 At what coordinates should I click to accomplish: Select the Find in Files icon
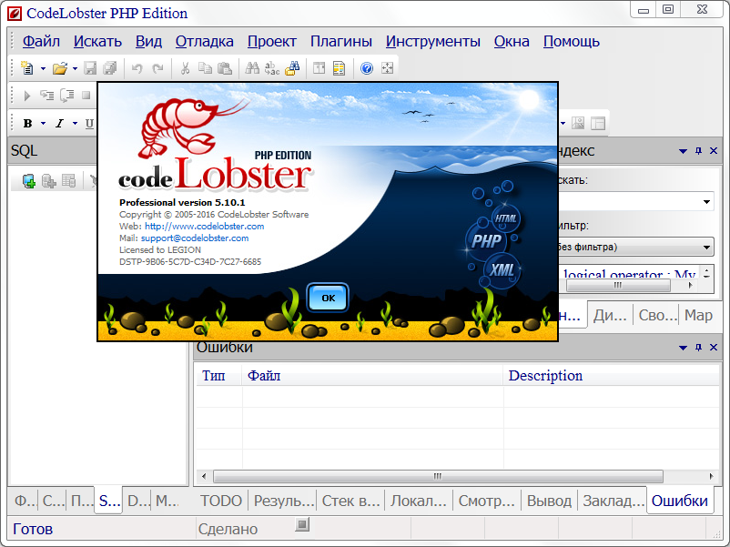point(289,68)
